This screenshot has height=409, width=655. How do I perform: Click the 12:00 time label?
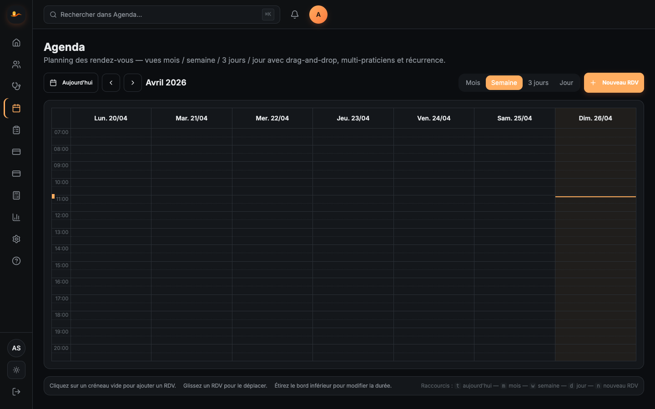coord(61,215)
